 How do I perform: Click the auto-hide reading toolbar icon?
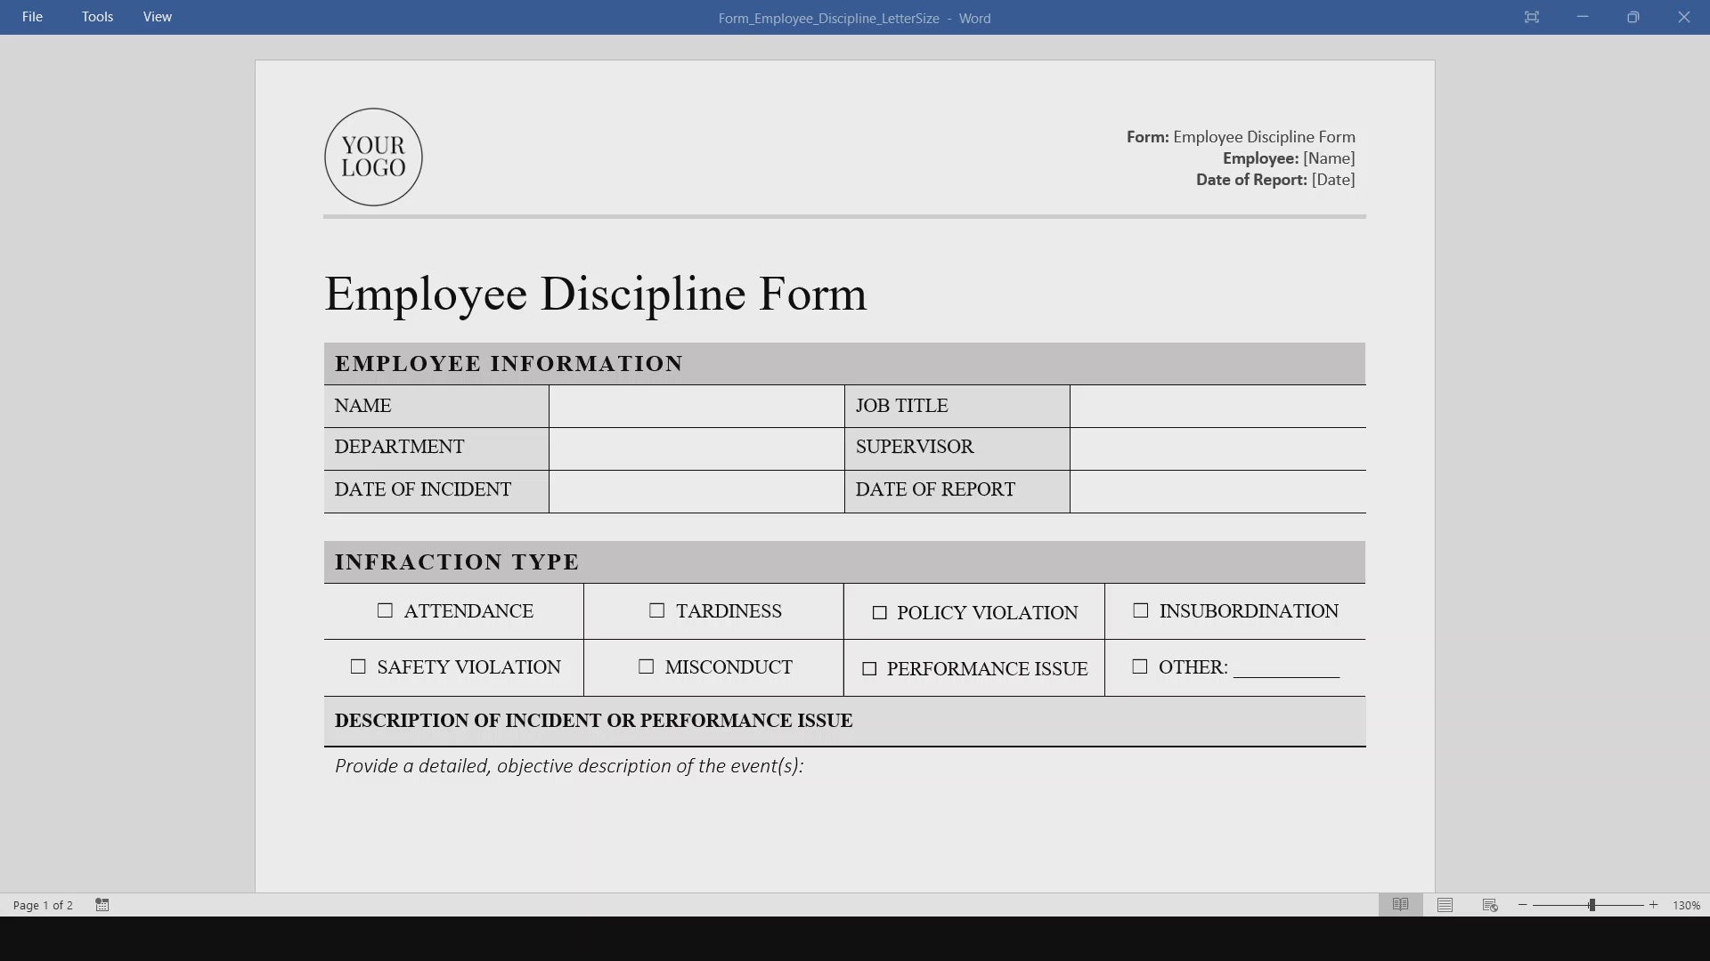(1531, 17)
